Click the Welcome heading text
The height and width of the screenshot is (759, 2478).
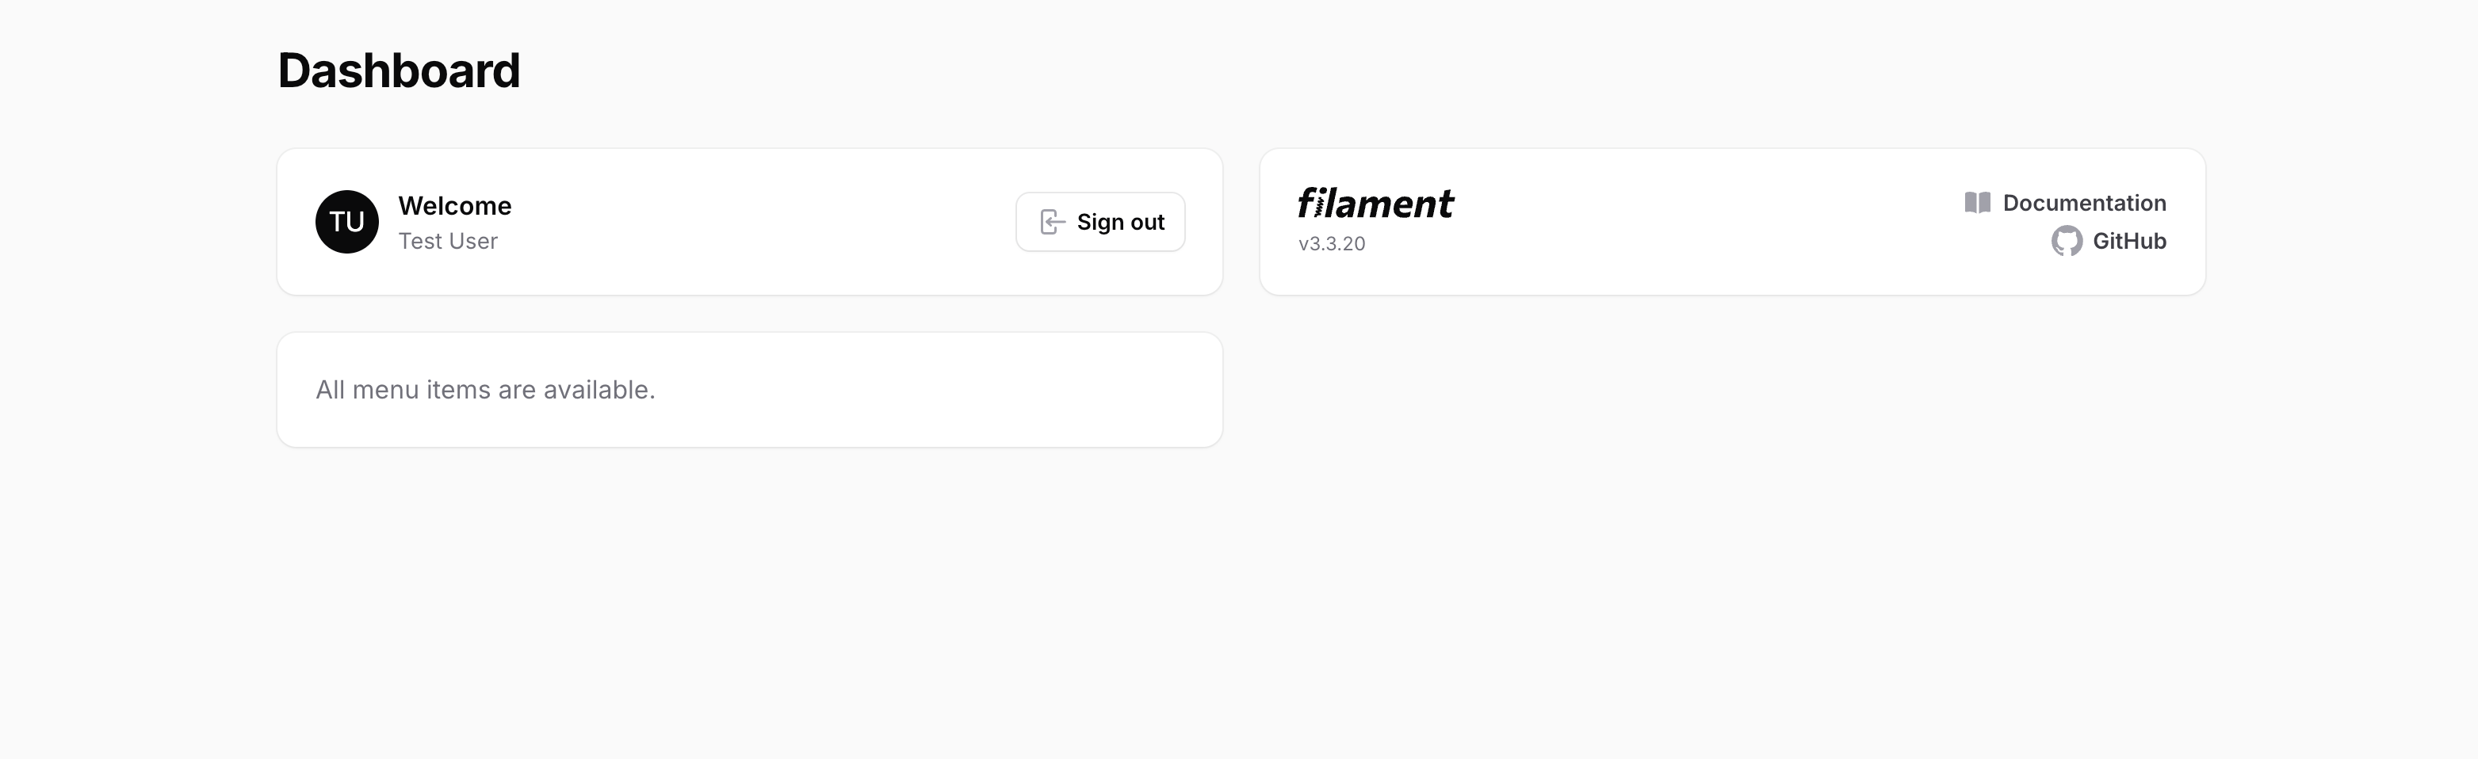coord(454,206)
